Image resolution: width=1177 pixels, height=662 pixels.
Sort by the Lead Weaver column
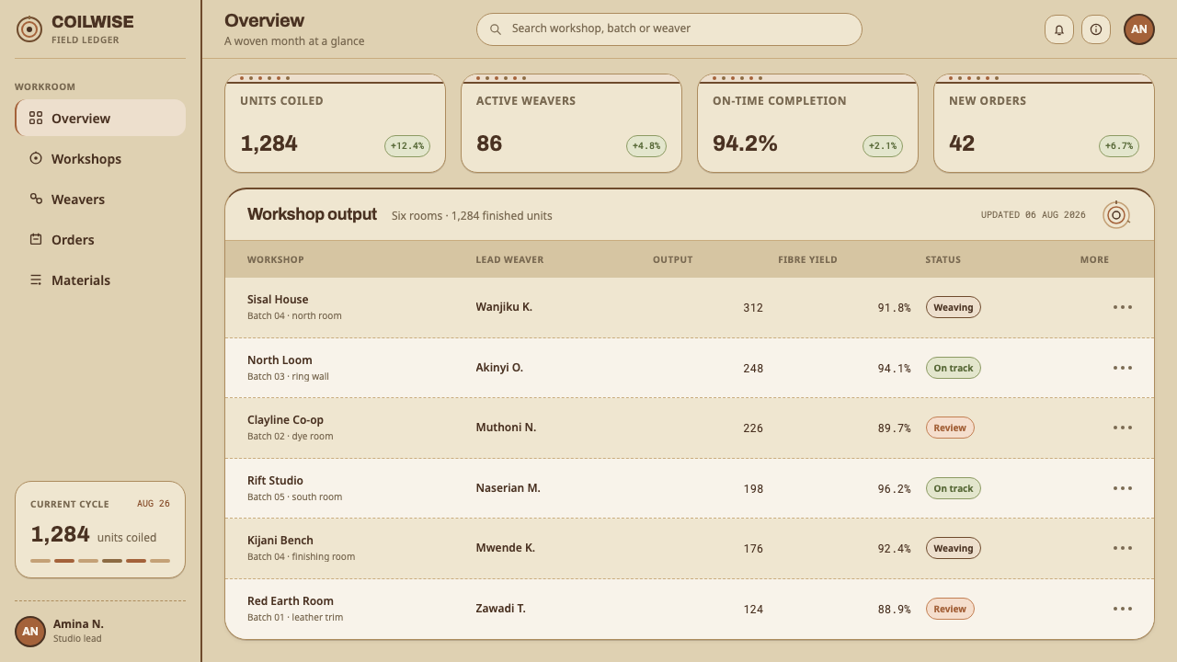tap(509, 259)
